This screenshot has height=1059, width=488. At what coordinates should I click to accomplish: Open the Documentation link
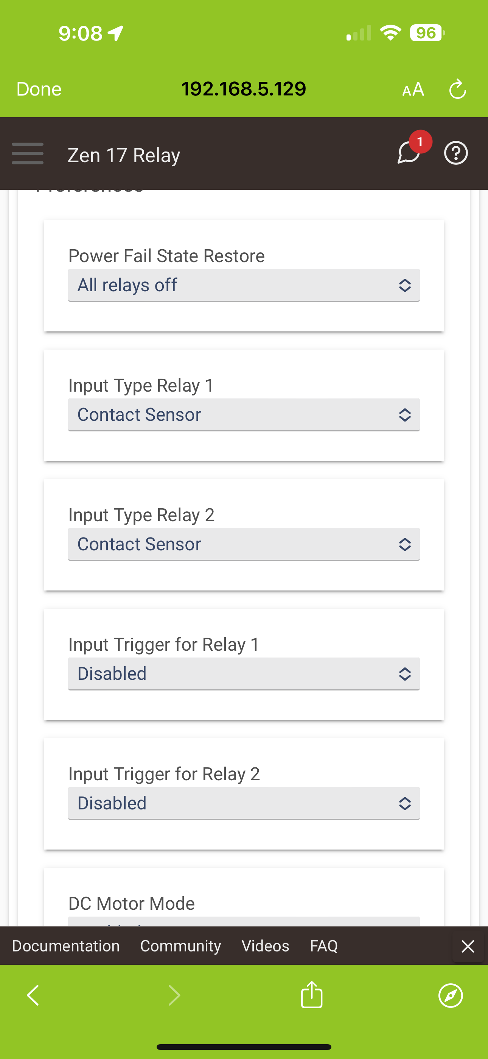[x=66, y=946]
